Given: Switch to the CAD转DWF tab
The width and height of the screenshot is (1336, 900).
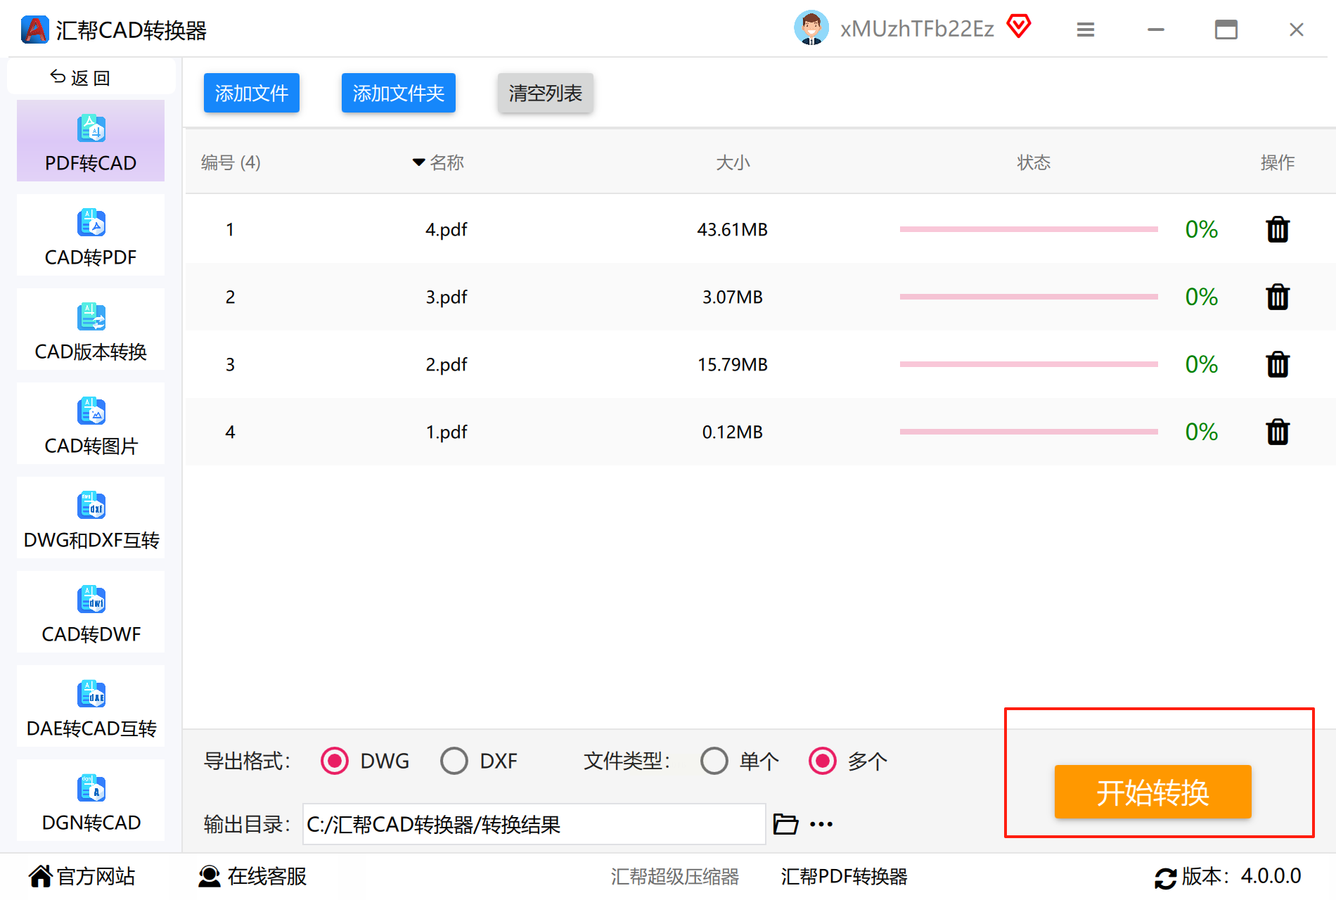Looking at the screenshot, I should (91, 613).
